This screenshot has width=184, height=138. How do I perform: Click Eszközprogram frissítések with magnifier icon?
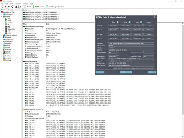pyautogui.click(x=55, y=7)
